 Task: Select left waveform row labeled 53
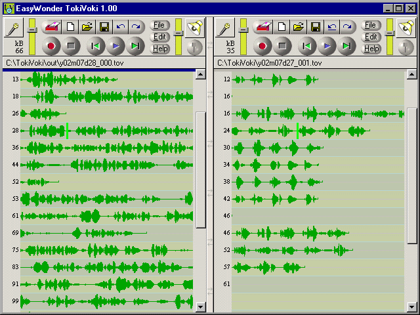tap(106, 199)
